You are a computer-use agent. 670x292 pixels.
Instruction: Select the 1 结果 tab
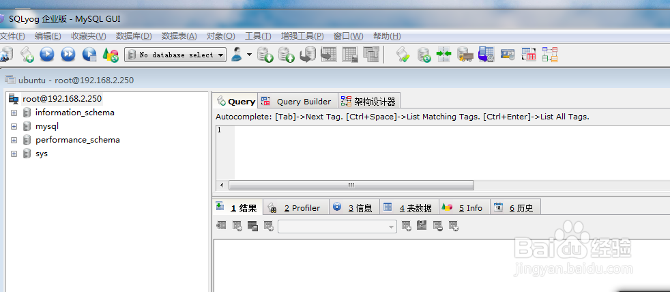tap(238, 208)
